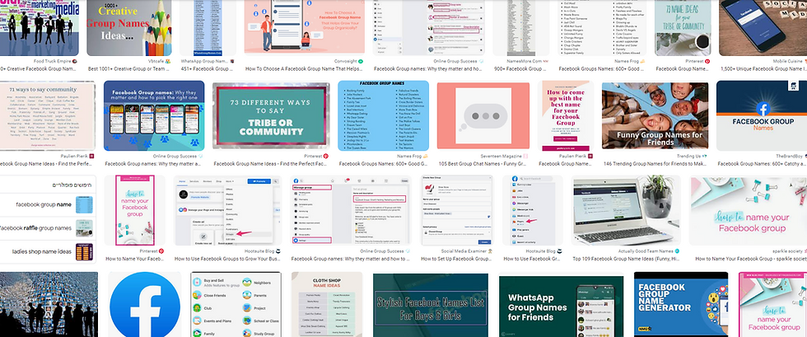Open 'How to come up with the best name' image
Image resolution: width=807 pixels, height=337 pixels.
[566, 115]
